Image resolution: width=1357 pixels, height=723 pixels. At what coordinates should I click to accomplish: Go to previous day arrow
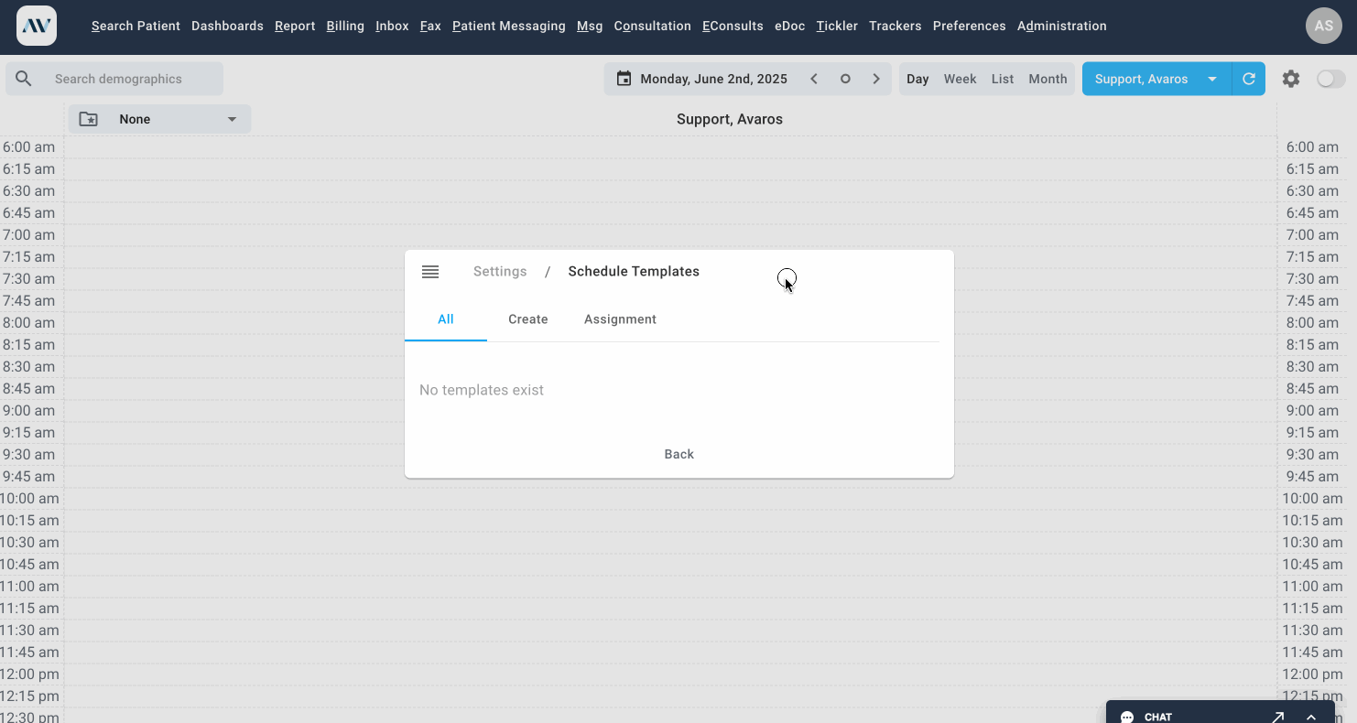point(814,79)
